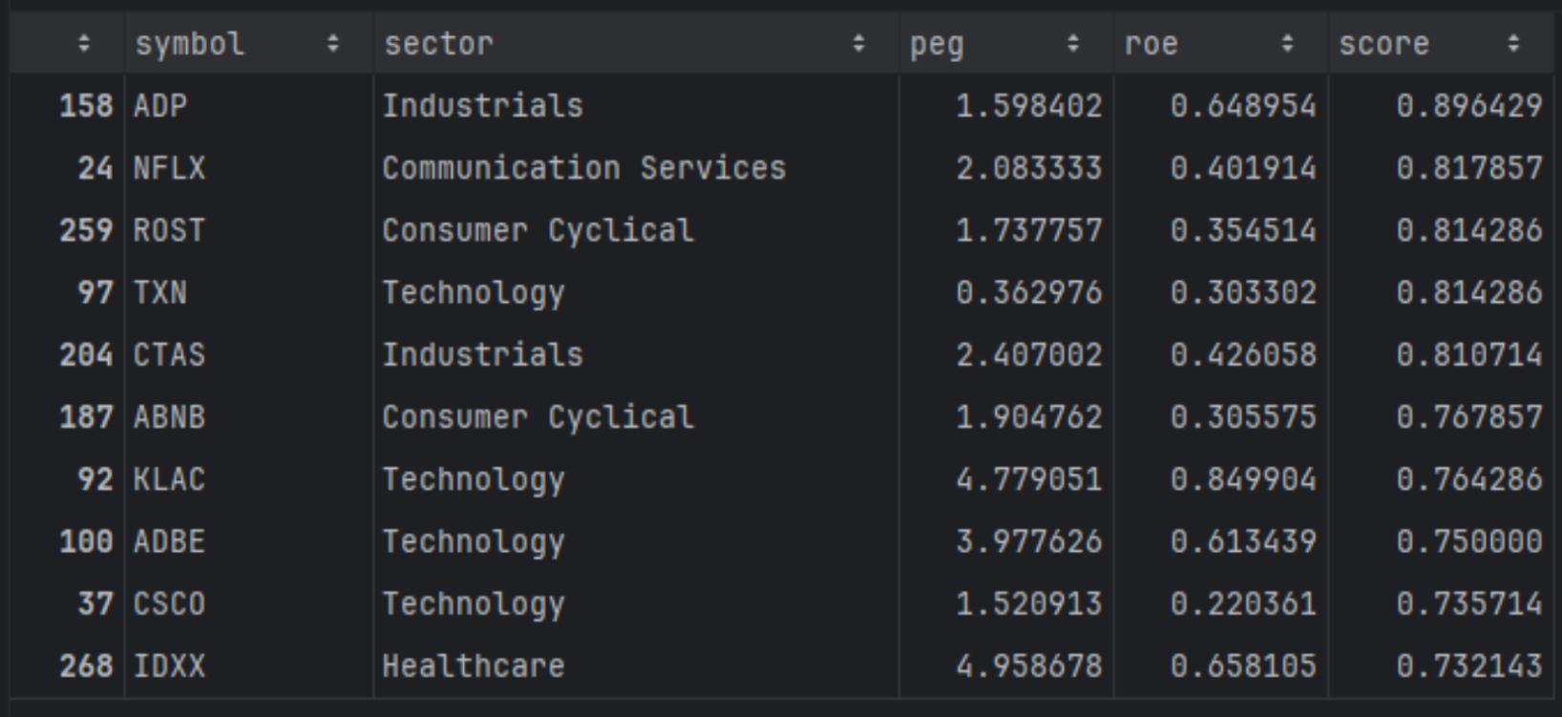The image size is (1562, 717).
Task: Select the symbol column header
Action: (x=190, y=44)
